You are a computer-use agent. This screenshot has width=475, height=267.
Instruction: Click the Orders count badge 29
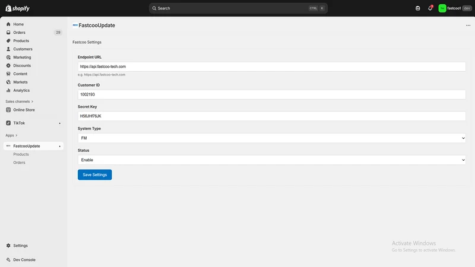coord(58,33)
